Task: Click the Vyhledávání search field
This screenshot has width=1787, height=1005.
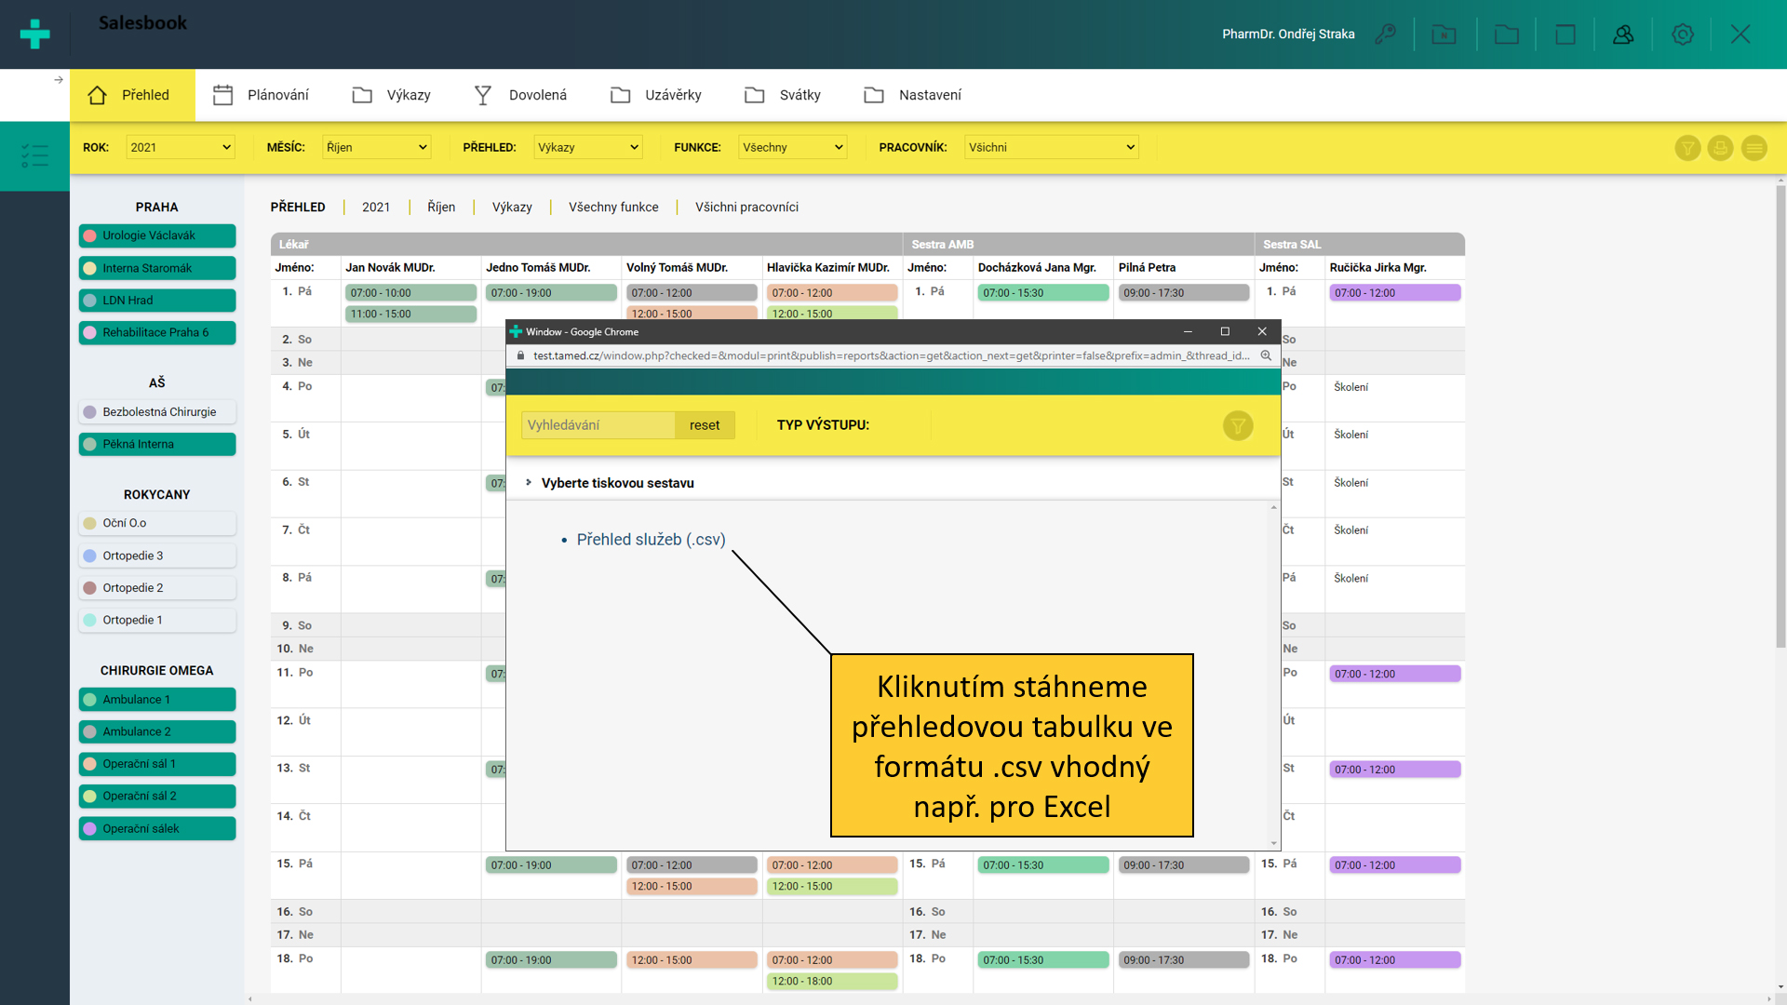Action: pyautogui.click(x=598, y=425)
